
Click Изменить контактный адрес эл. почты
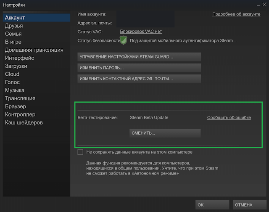tap(139, 79)
